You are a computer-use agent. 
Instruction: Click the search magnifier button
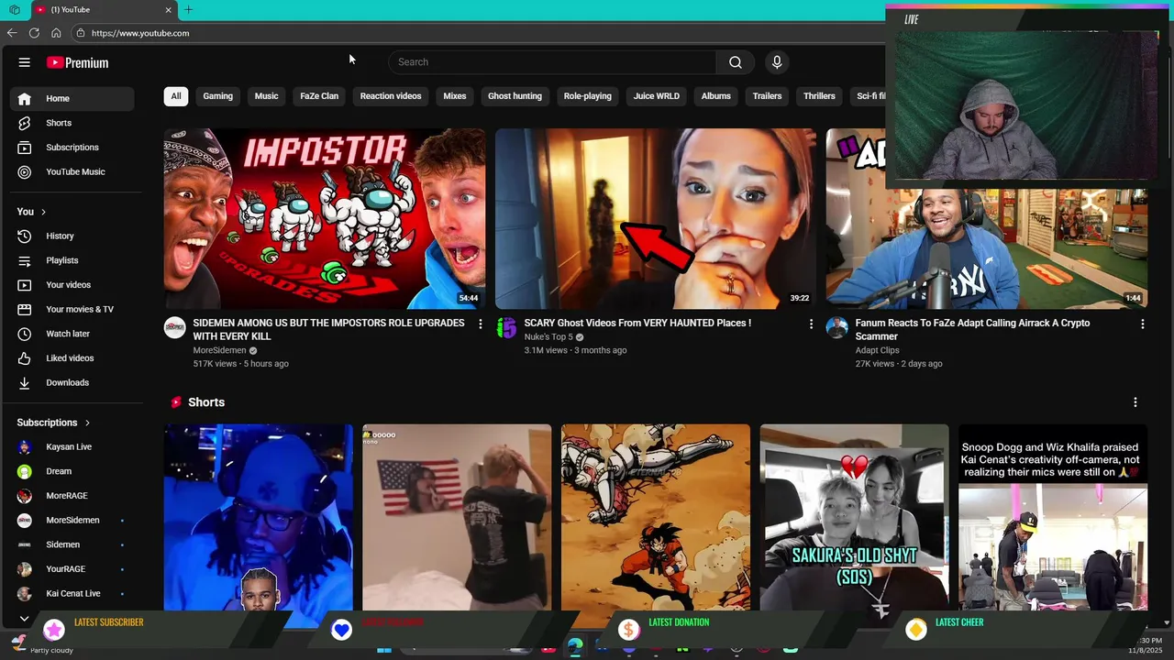pyautogui.click(x=736, y=62)
